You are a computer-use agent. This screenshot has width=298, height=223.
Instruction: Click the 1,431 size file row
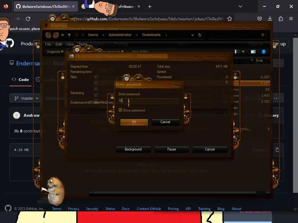click(x=252, y=95)
